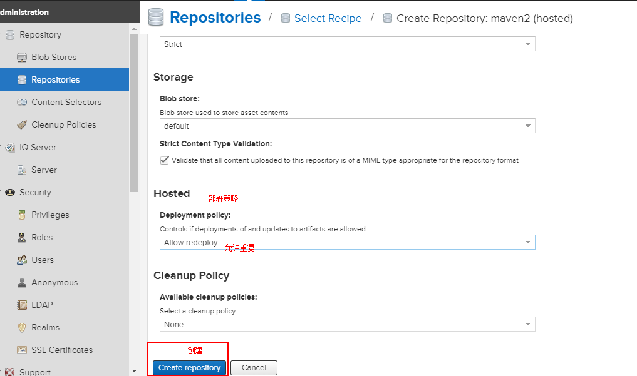Open Anonymous settings in sidebar
637x376 pixels.
[x=54, y=283]
